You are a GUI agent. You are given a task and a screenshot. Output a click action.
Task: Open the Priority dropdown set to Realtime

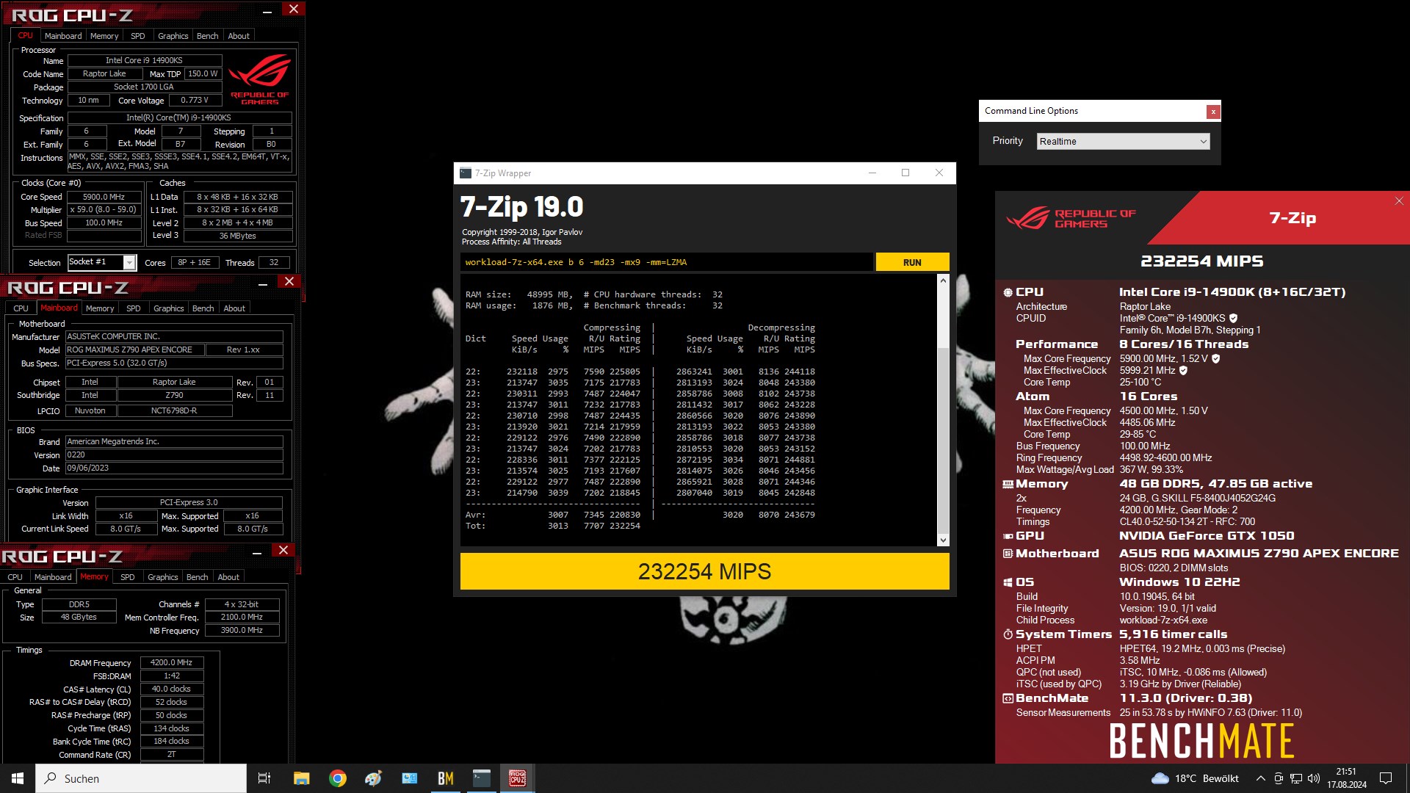coord(1123,141)
